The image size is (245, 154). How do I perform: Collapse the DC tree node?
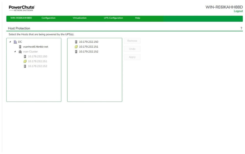click(x=10, y=42)
